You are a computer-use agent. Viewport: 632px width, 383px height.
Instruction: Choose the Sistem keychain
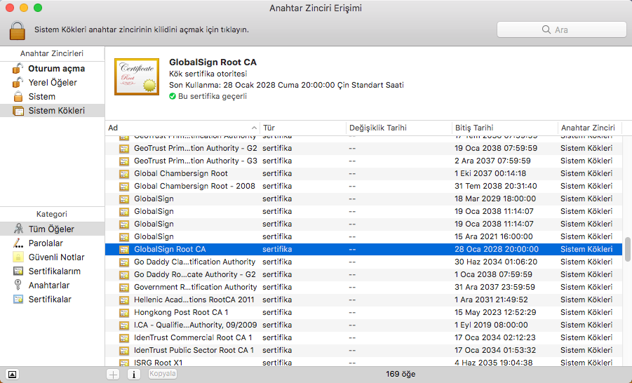pyautogui.click(x=41, y=97)
